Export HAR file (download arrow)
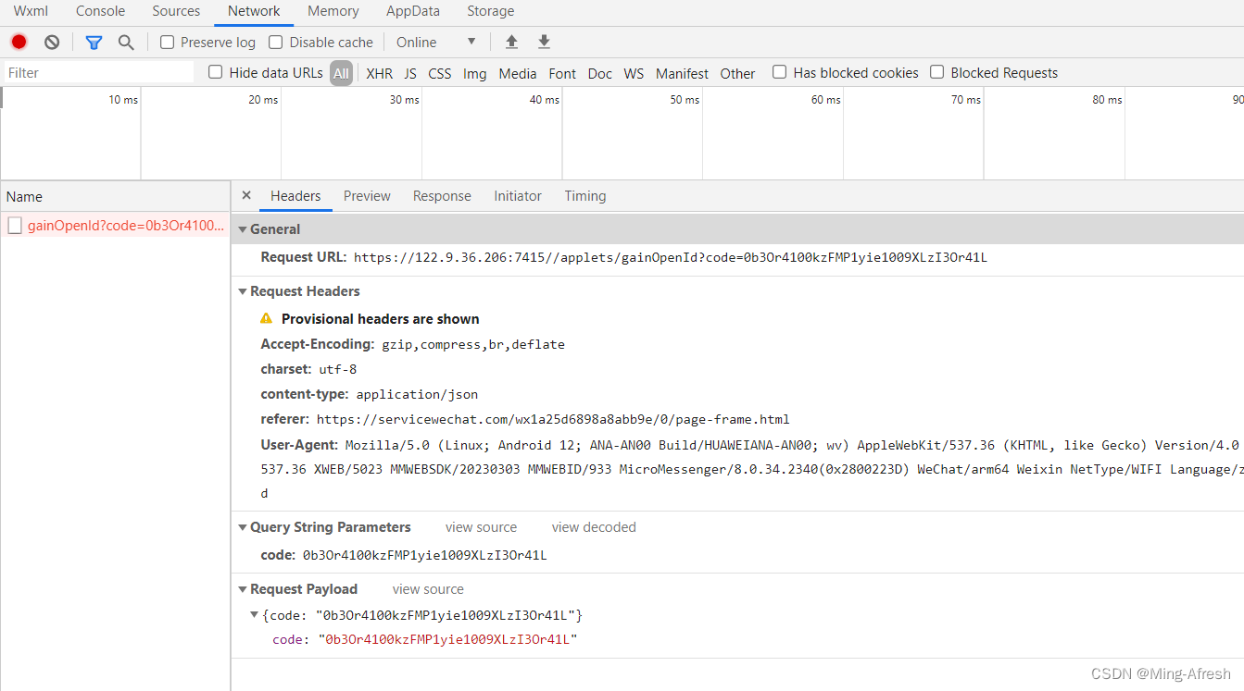This screenshot has width=1244, height=691. 544,42
